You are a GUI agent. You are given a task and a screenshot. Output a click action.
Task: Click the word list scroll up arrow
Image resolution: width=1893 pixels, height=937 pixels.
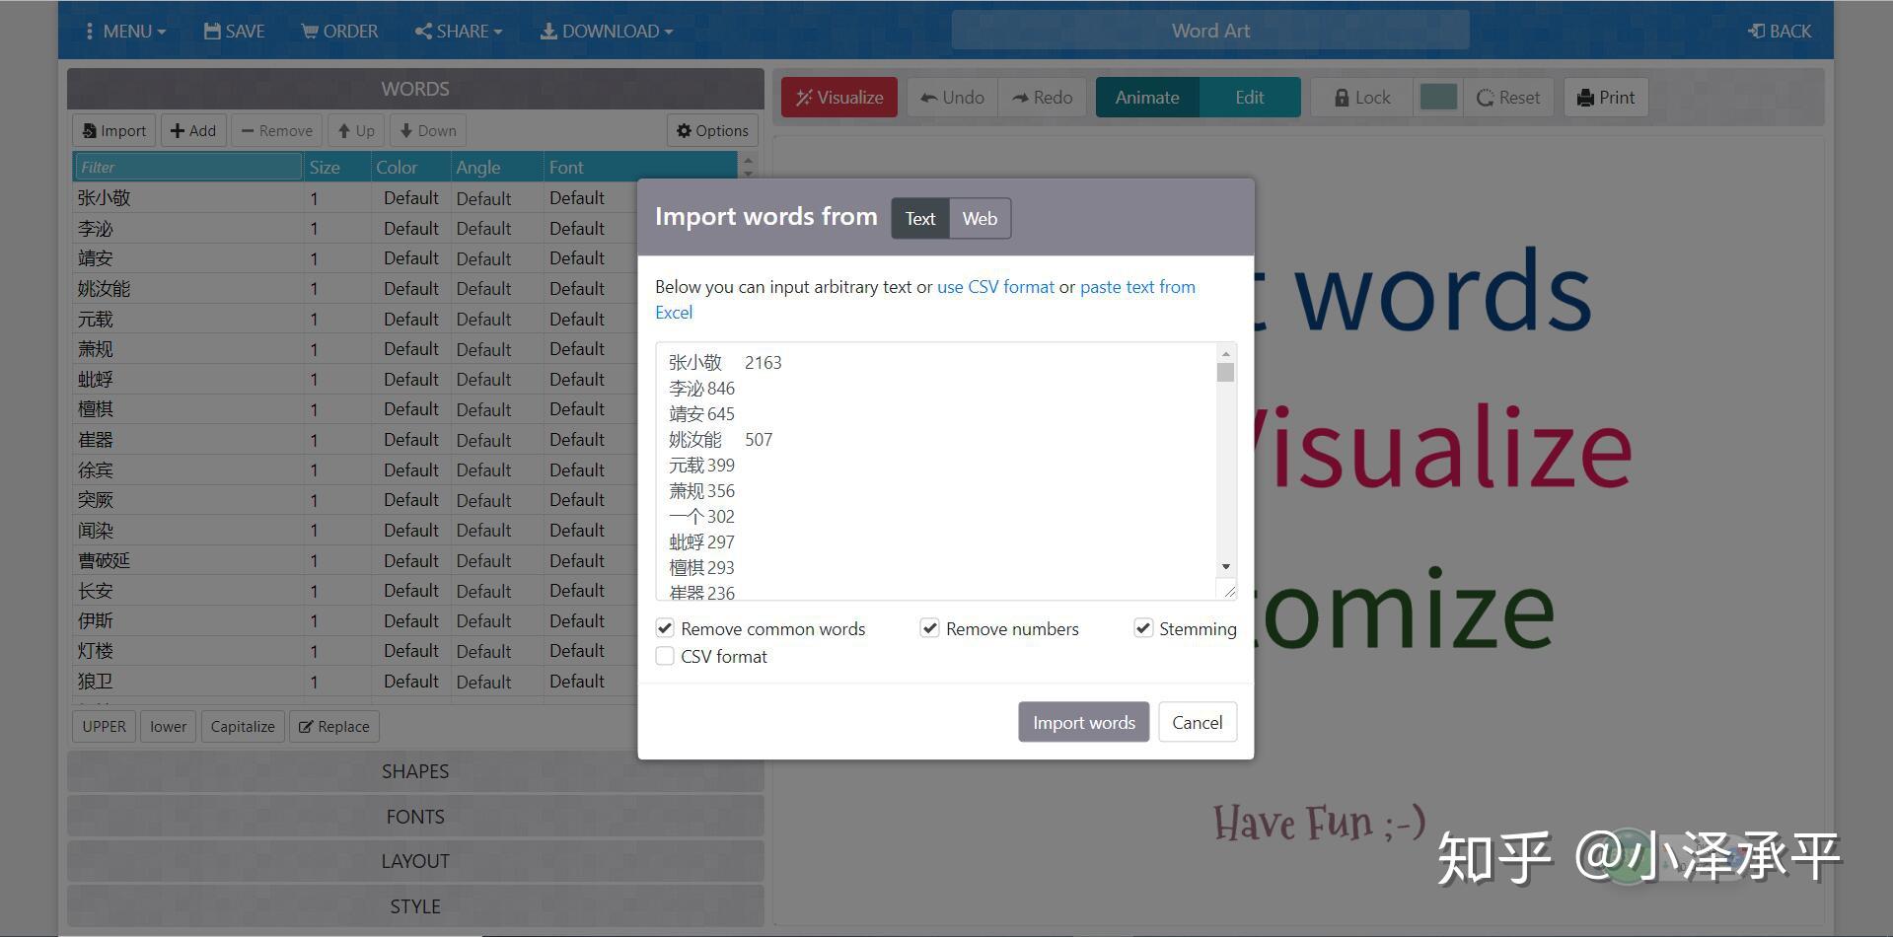pos(748,160)
